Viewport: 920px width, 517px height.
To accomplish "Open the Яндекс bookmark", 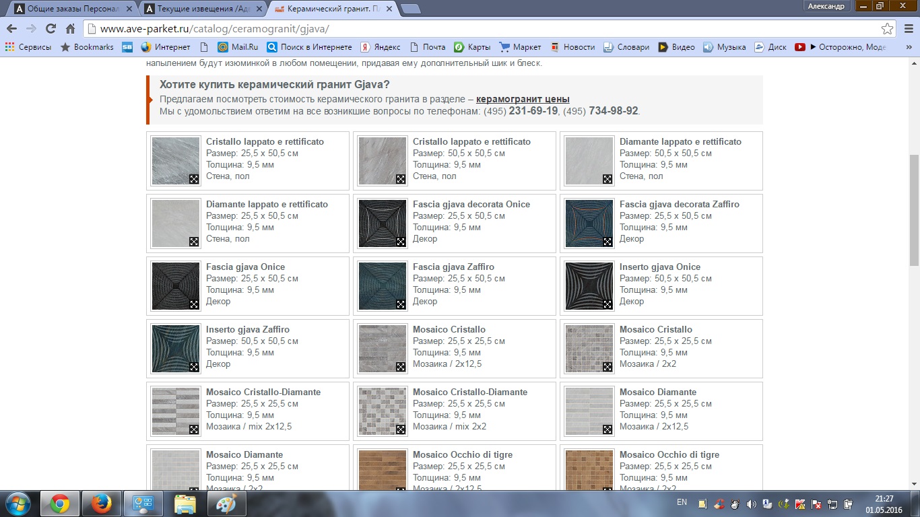I will 381,47.
